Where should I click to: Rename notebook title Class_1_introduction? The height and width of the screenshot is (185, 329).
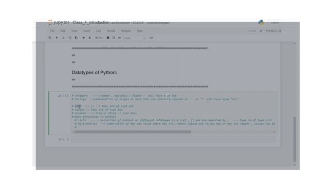coord(91,23)
